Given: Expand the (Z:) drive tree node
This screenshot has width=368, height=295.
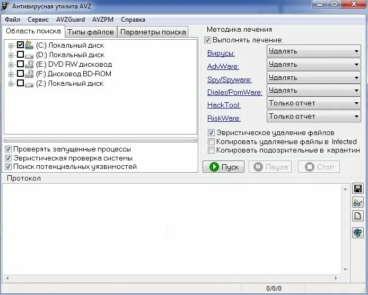Looking at the screenshot, I should (x=11, y=84).
